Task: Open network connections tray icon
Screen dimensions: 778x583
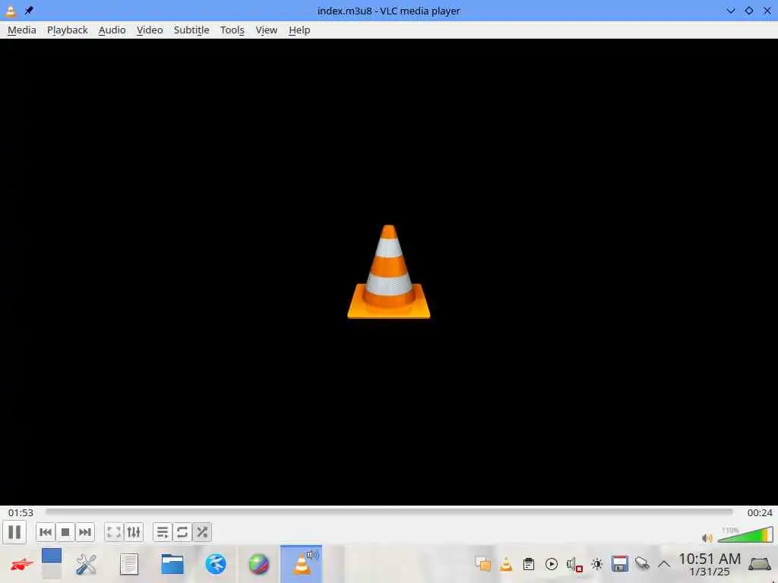Action: tap(642, 564)
